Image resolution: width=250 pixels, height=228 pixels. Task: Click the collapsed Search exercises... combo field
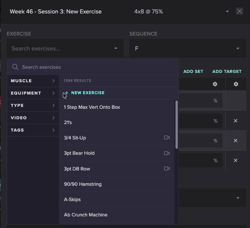(x=65, y=48)
